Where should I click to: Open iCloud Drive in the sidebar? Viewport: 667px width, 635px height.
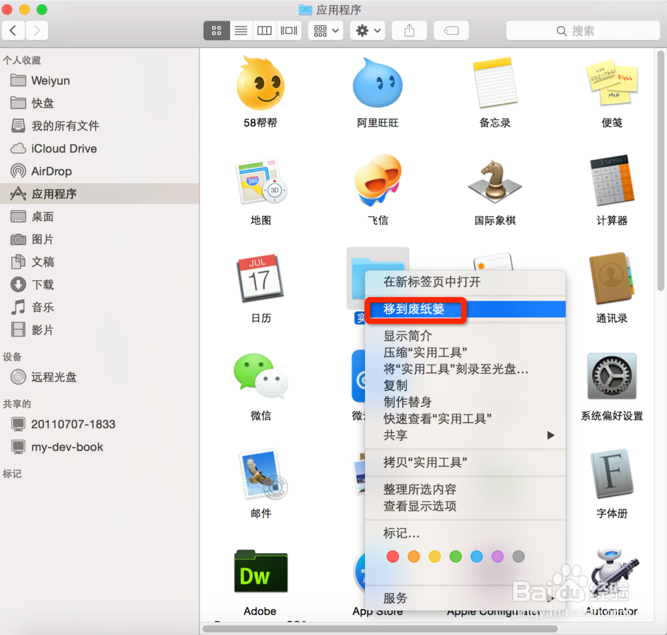pyautogui.click(x=99, y=149)
